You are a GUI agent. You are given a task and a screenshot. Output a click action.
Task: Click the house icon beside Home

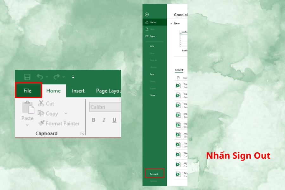click(147, 22)
